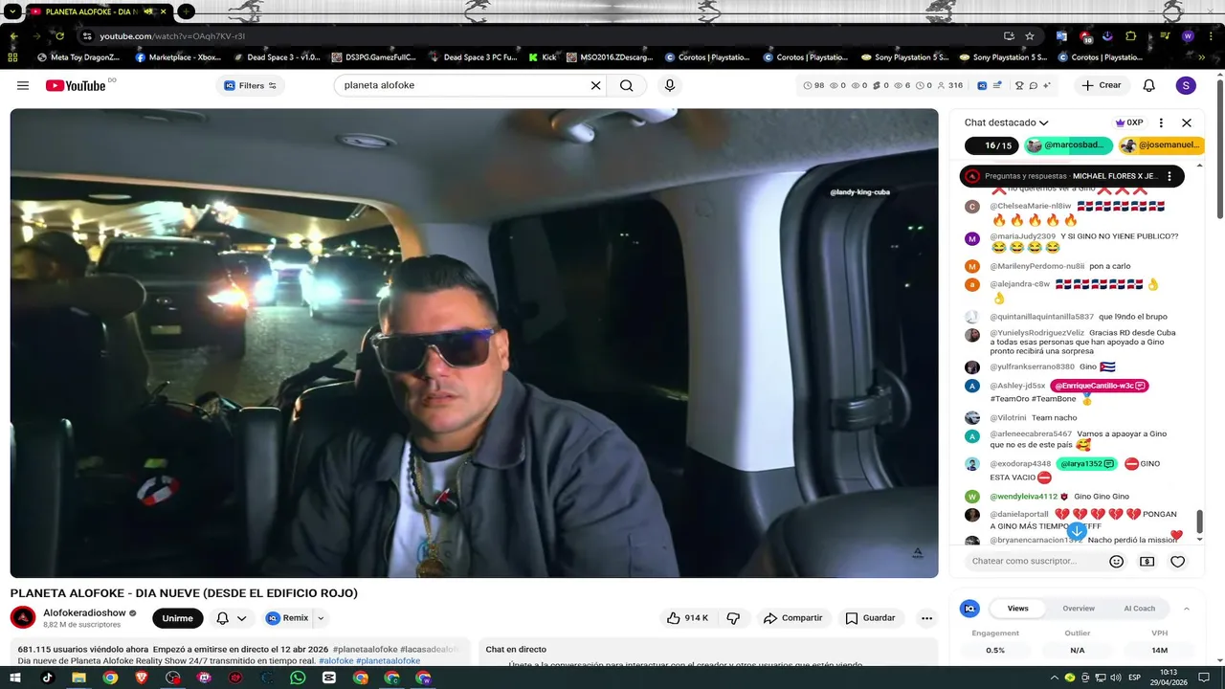
Task: Click the live chat scrollbar thumb
Action: [1199, 522]
